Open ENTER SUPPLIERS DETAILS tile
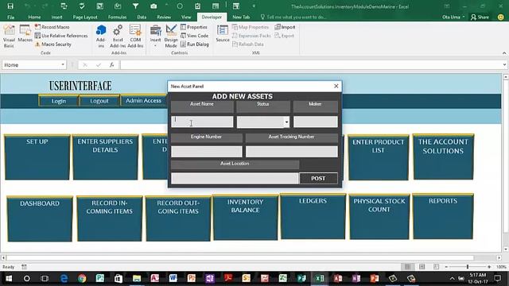509x286 pixels. coord(105,157)
